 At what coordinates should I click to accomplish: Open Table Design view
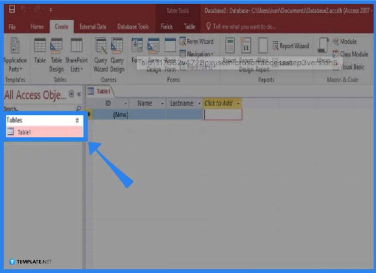click(56, 52)
